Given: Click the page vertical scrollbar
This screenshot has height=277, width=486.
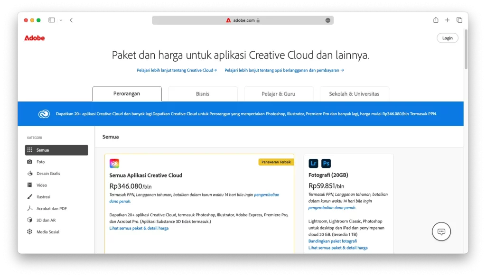Looking at the screenshot, I should coord(466,49).
